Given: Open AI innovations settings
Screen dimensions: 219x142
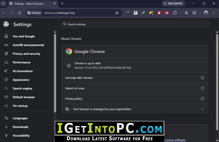Looking at the screenshot, I should [23, 71].
